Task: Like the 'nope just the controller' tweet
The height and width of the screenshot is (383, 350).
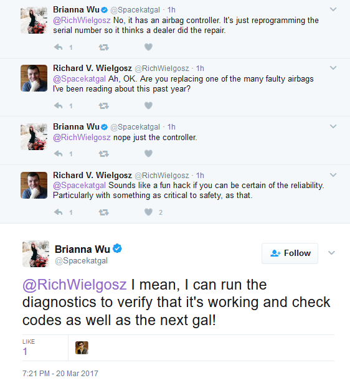Action: [148, 153]
